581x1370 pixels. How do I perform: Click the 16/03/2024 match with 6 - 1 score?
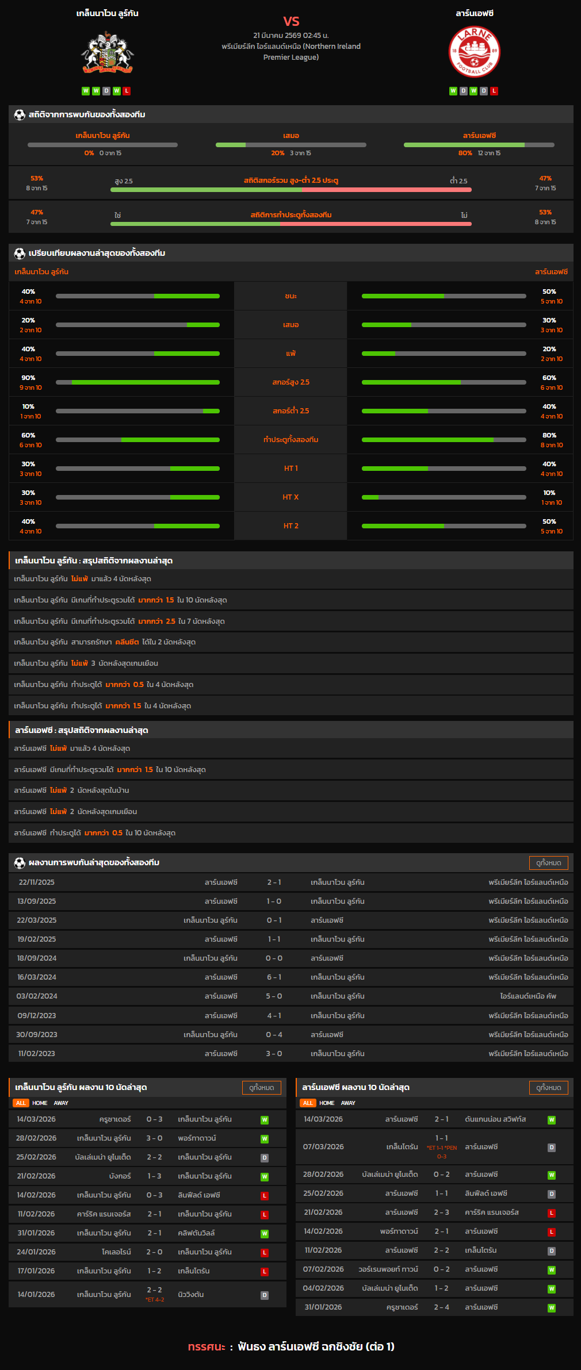click(x=290, y=977)
